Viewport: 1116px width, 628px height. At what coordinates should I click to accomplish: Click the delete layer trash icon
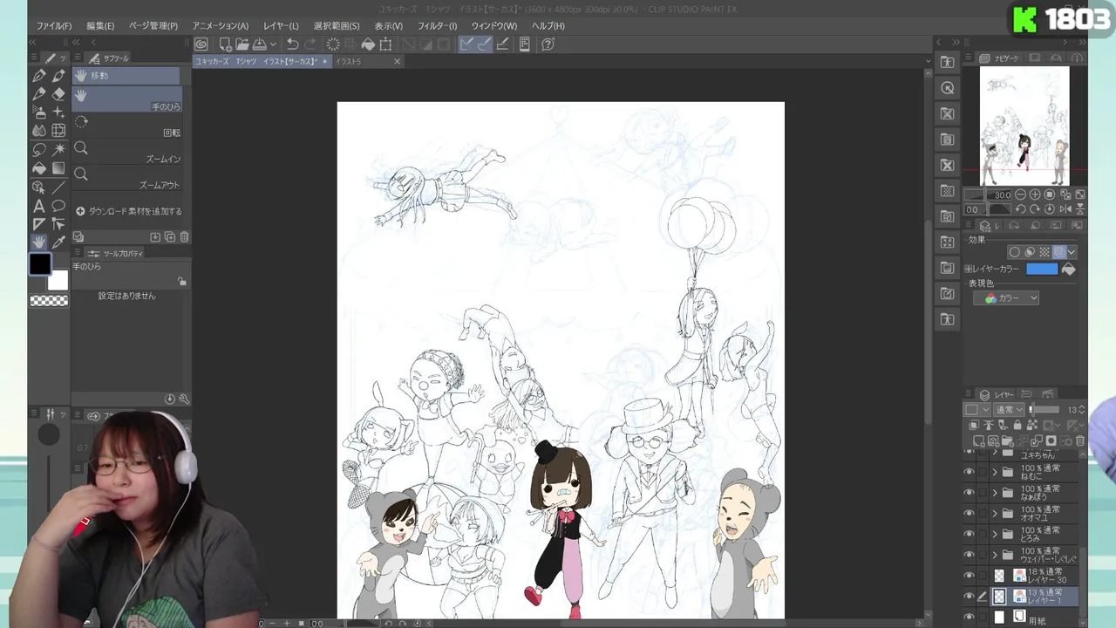coord(1080,441)
